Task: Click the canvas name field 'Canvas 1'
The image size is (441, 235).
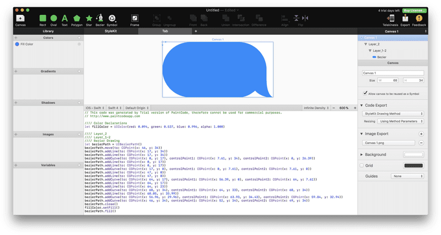Action: tap(392, 73)
